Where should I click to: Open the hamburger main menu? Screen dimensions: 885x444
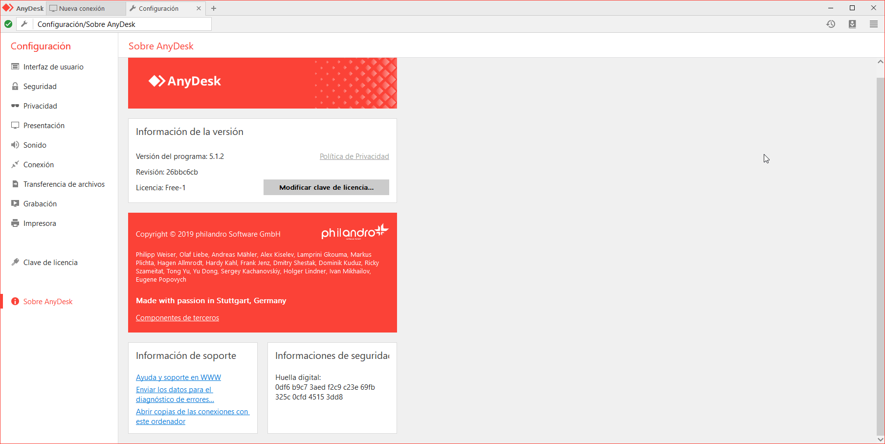(x=874, y=24)
